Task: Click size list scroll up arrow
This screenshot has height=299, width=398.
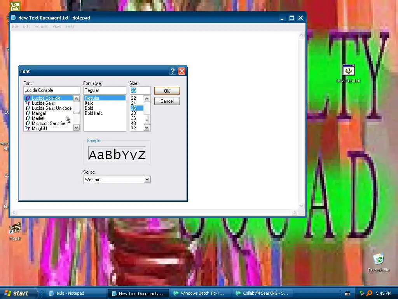Action: click(147, 98)
